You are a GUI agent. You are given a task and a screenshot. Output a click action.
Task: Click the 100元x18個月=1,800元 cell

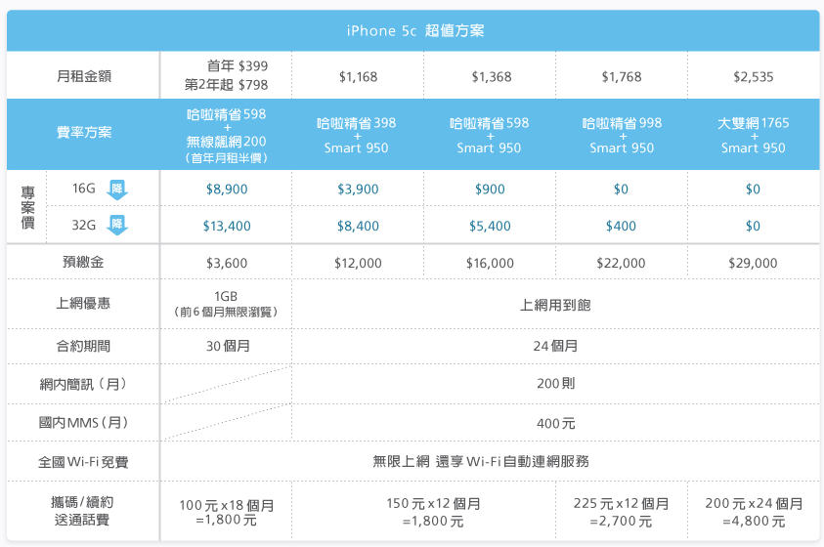coord(227,513)
